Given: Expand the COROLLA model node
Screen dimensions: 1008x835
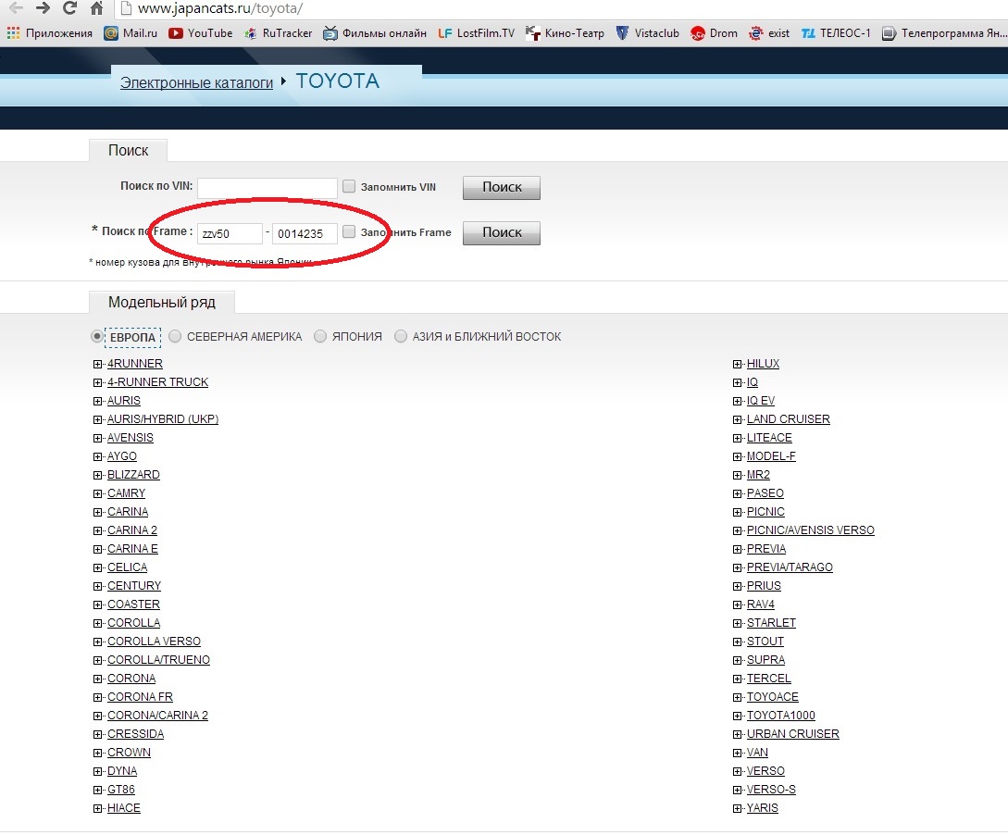Looking at the screenshot, I should point(98,623).
